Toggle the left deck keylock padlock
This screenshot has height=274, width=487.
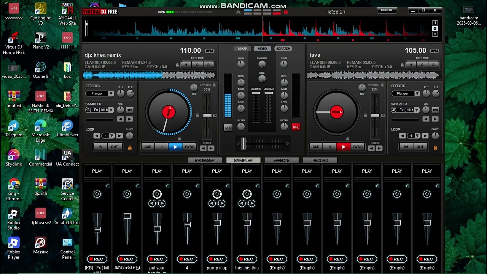click(x=214, y=85)
